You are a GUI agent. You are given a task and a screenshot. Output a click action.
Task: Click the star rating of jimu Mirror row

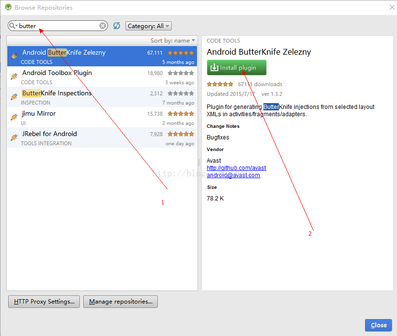point(181,114)
